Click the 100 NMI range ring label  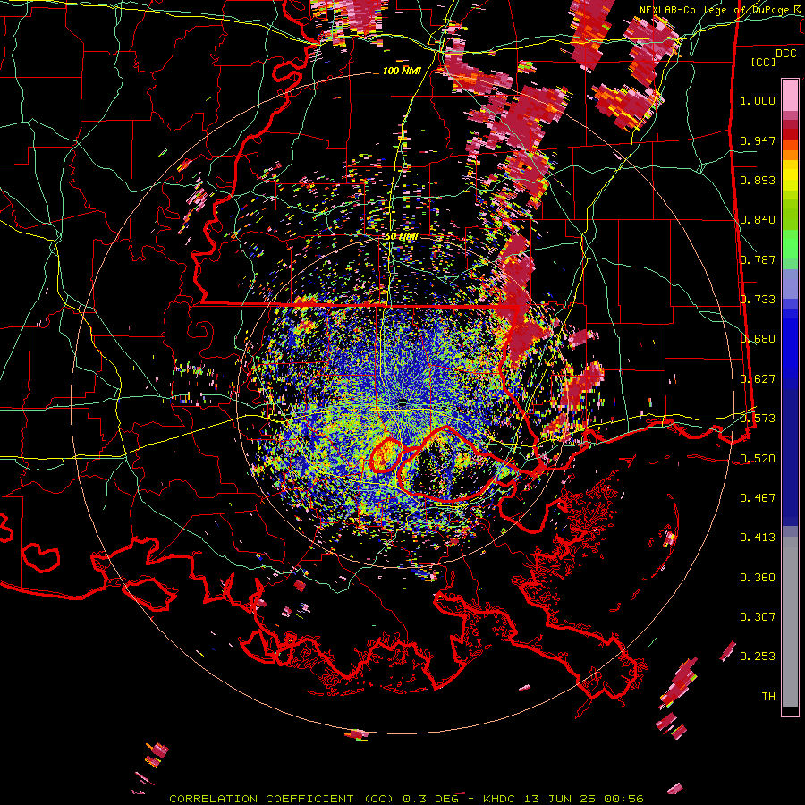point(401,71)
